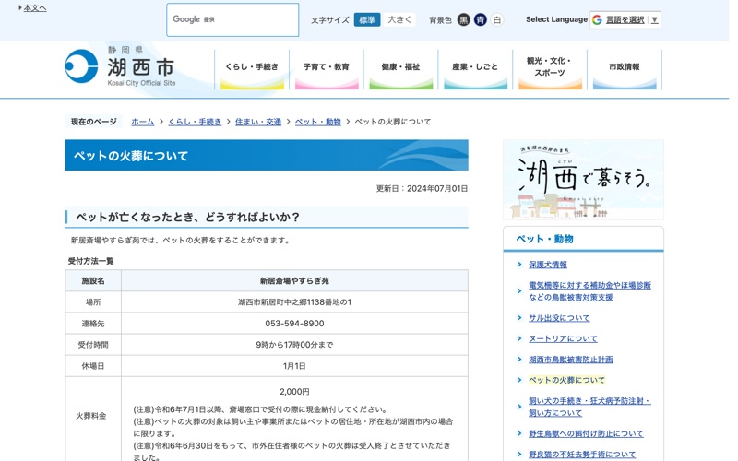
Task: Set text size to 標準
Action: click(x=367, y=19)
